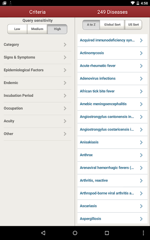
Task: Select the A to Z sort option
Action: pyautogui.click(x=91, y=25)
